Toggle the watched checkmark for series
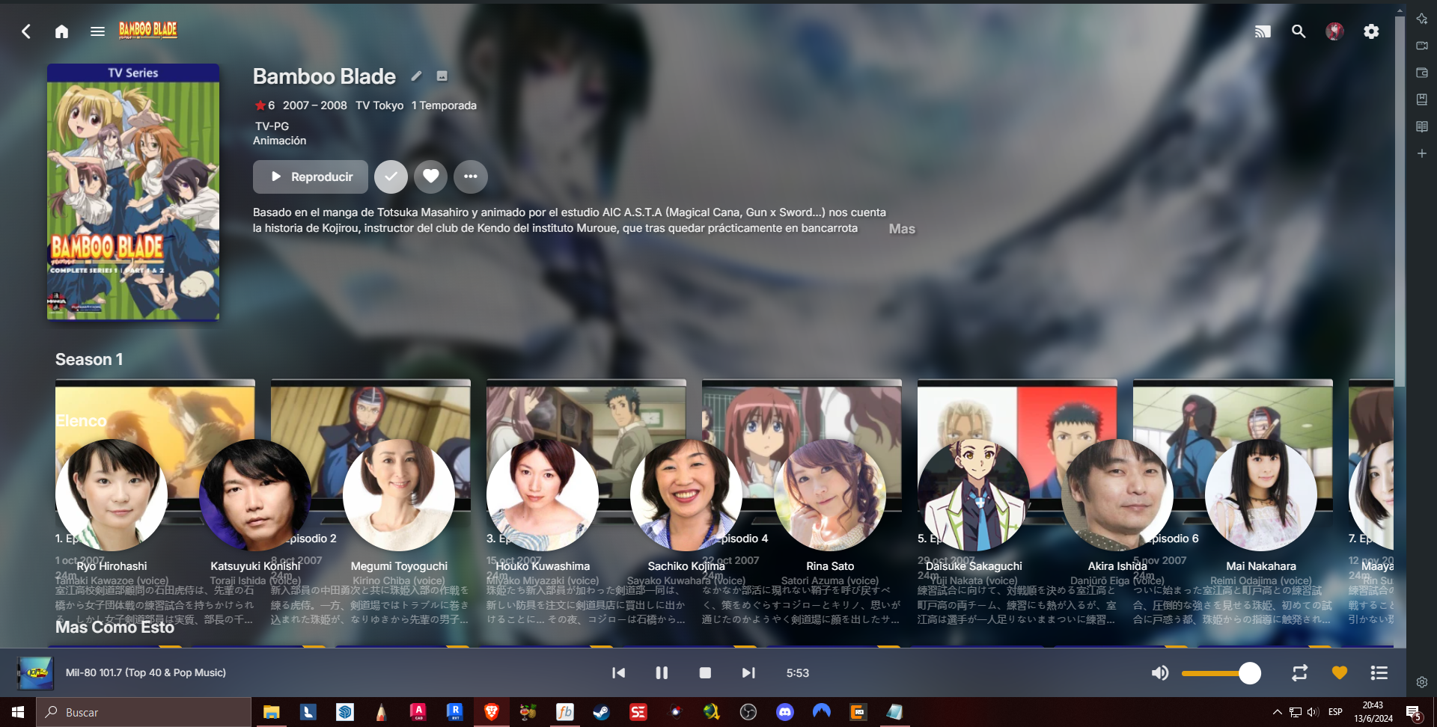 click(391, 177)
